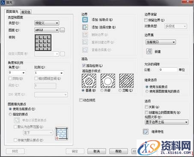This screenshot has height=157, width=194.
Task: Open pattern browser ellipsis button next to ANGLE
Action: point(62,30)
